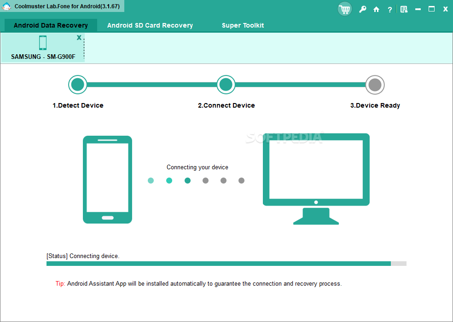Open the Android SD Card Recovery tab
The width and height of the screenshot is (453, 322).
[150, 25]
